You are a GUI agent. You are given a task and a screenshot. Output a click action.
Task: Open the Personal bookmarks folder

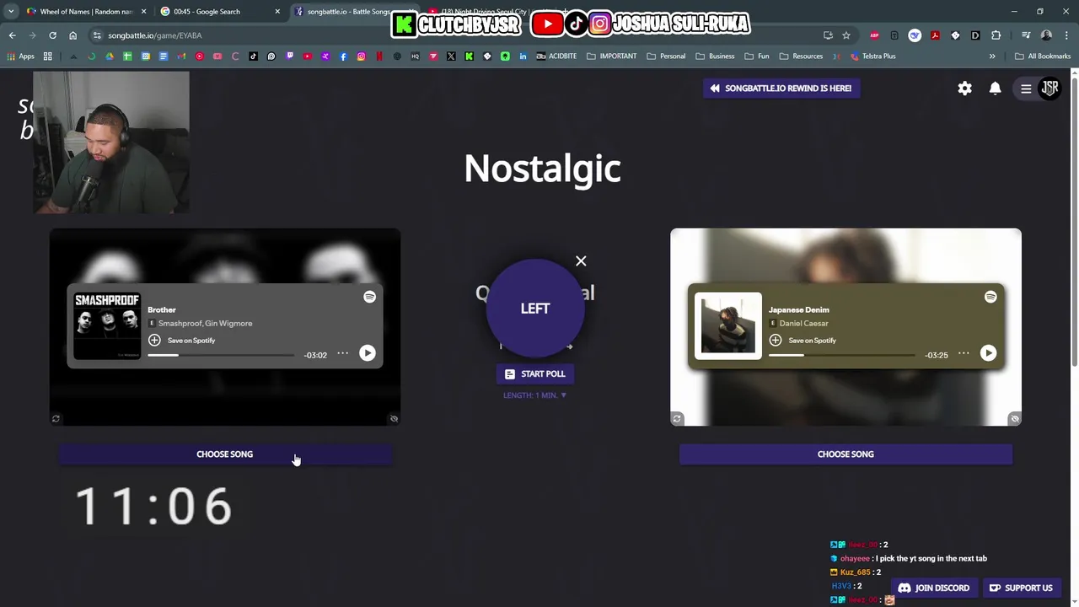coord(666,56)
